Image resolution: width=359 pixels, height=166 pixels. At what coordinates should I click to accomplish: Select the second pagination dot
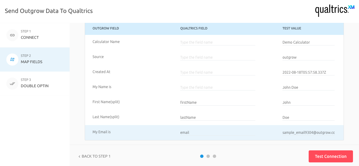(x=208, y=156)
